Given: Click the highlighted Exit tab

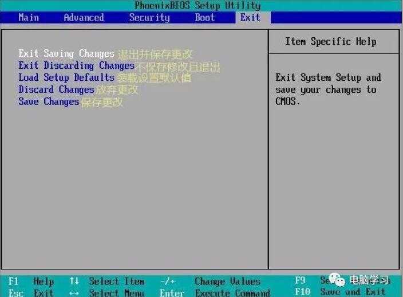Looking at the screenshot, I should point(250,18).
